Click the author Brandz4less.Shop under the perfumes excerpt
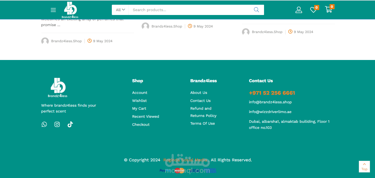The height and width of the screenshot is (178, 375). (x=66, y=41)
